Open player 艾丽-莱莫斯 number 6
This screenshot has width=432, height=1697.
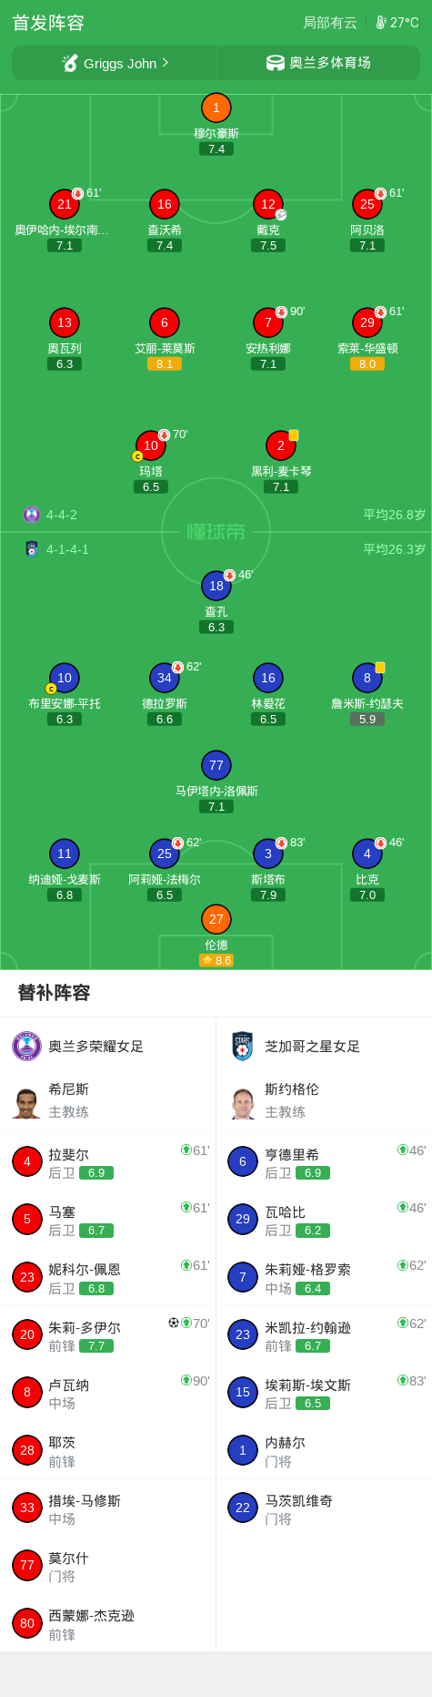165,322
